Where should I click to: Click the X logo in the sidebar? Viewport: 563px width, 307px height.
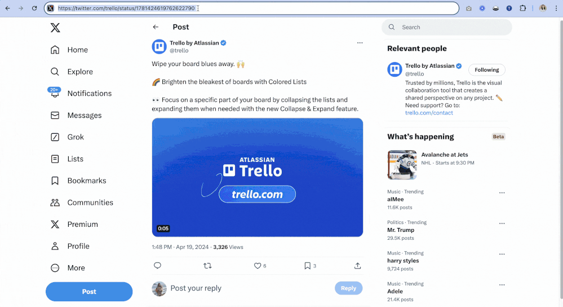click(55, 28)
